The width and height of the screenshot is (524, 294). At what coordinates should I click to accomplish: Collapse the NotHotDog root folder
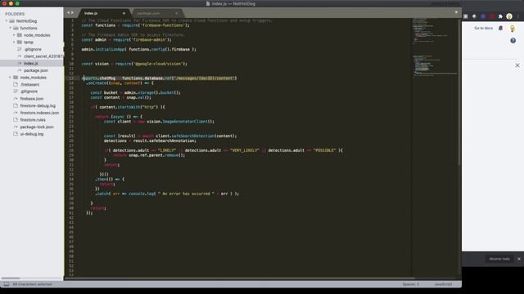tap(7, 21)
